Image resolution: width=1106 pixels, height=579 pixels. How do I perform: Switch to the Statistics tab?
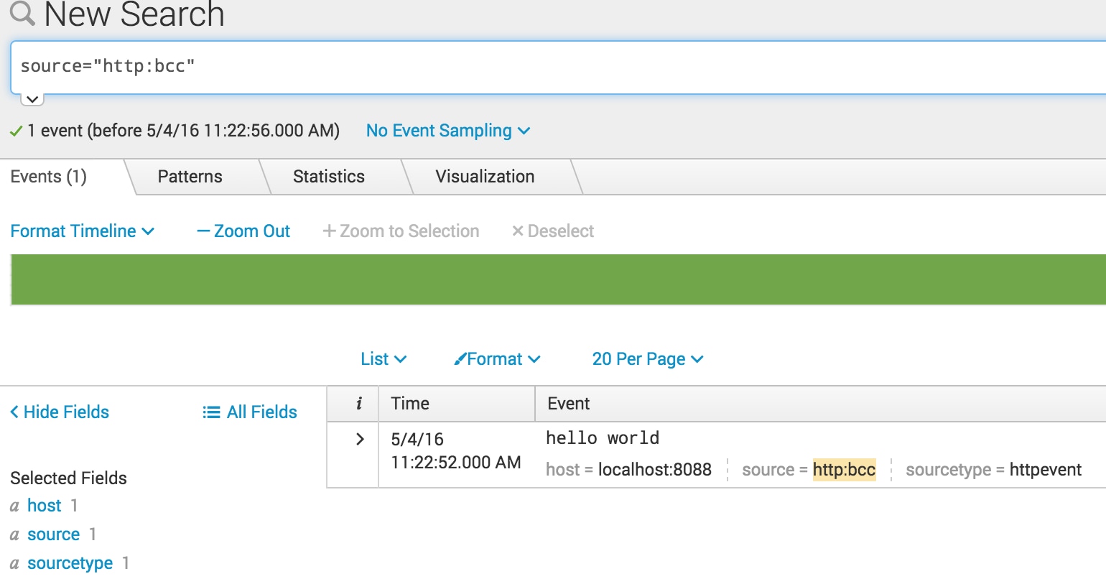pyautogui.click(x=328, y=177)
